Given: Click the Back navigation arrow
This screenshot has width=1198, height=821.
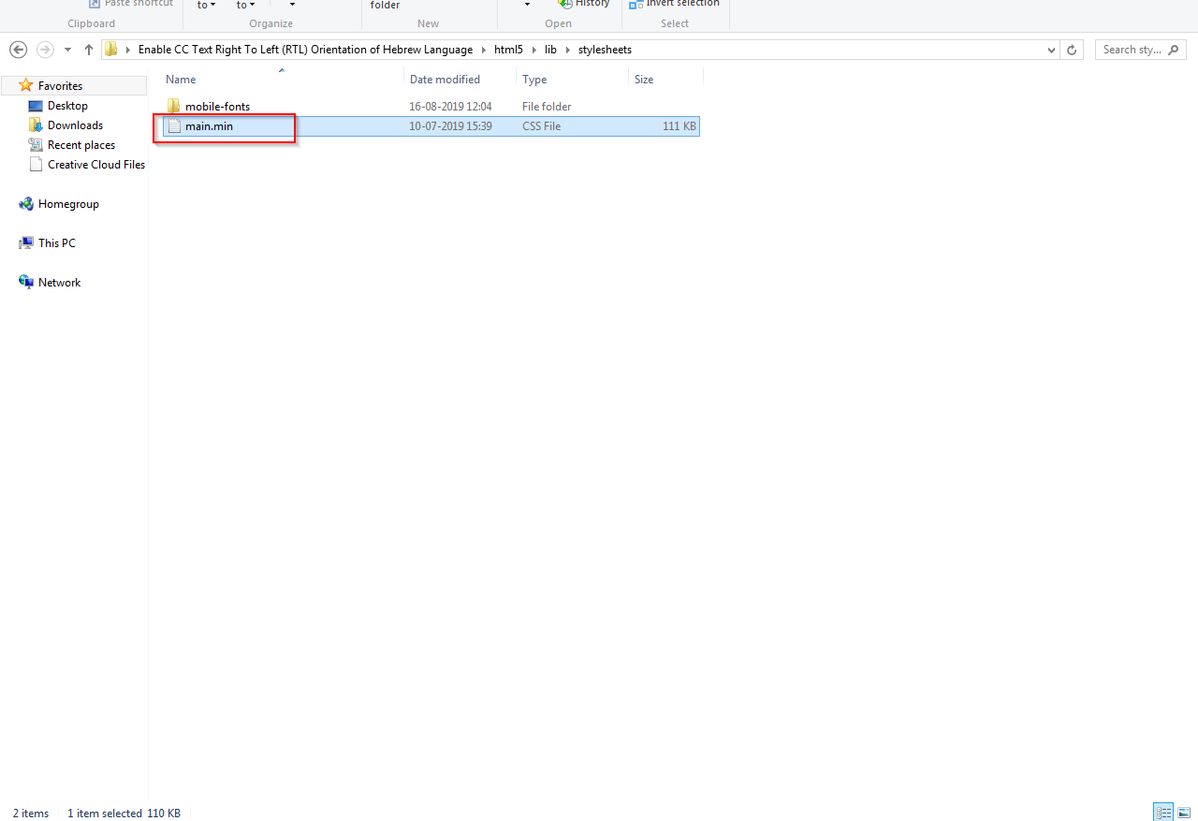Looking at the screenshot, I should pos(18,50).
